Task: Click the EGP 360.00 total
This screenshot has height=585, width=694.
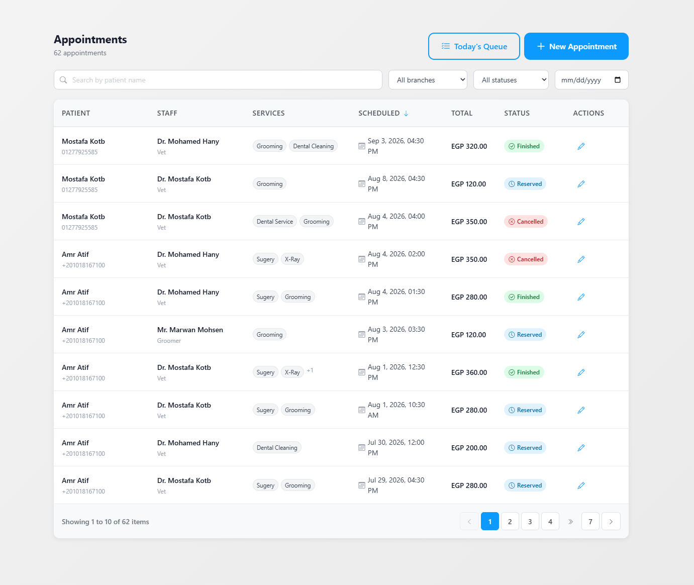Action: click(x=469, y=372)
